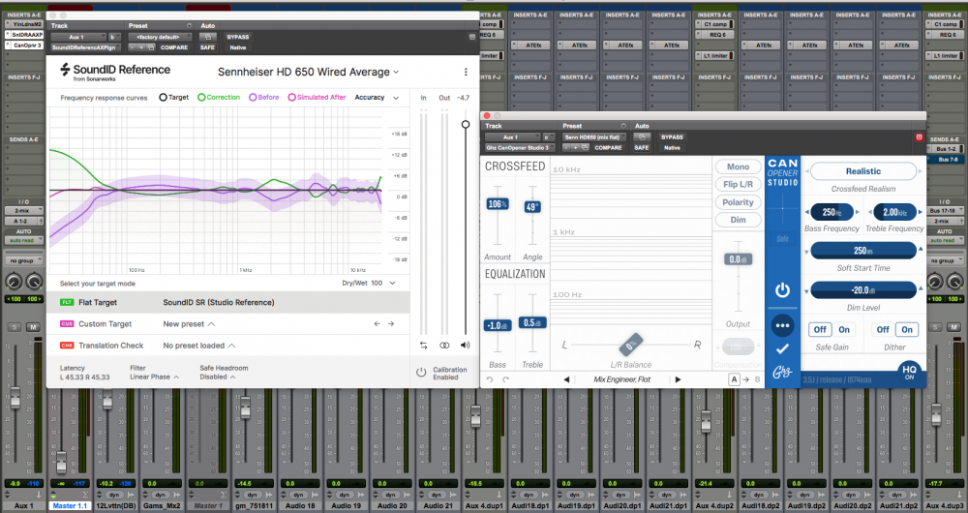Mute output with SoundID speaker icon
968x513 pixels.
(466, 345)
